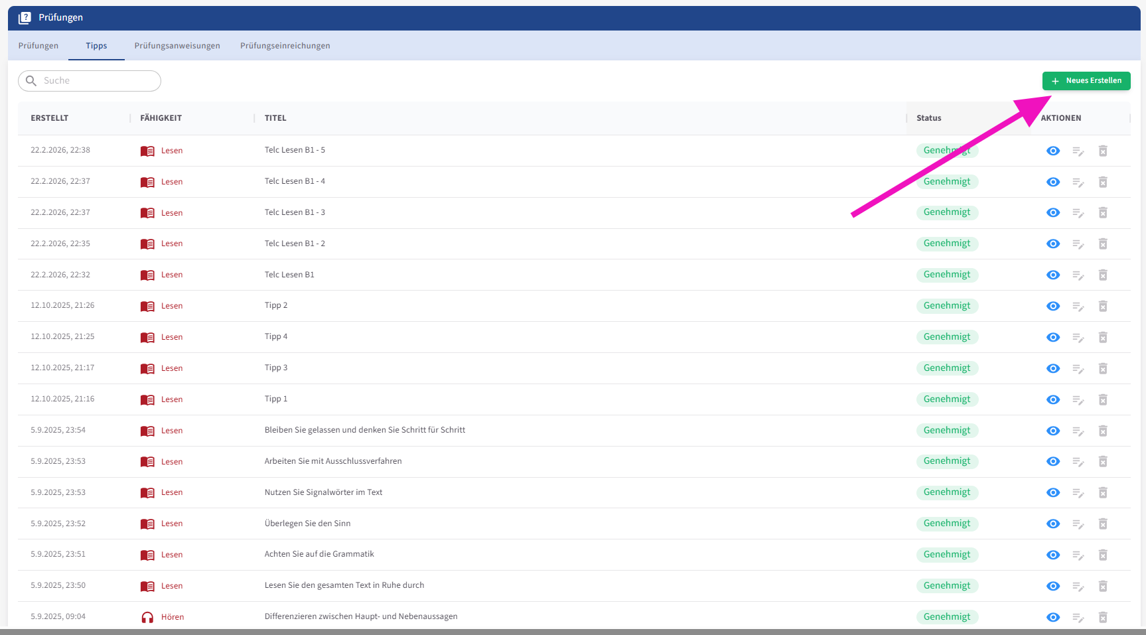Click the magnifier icon in search box
The height and width of the screenshot is (635, 1146).
pyautogui.click(x=31, y=81)
